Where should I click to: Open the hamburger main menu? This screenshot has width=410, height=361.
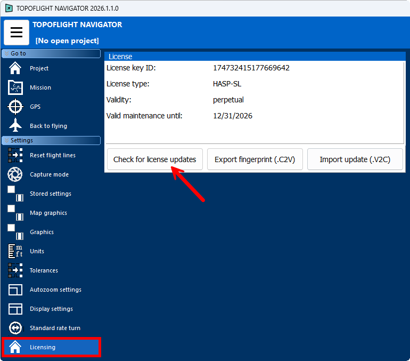coord(17,33)
